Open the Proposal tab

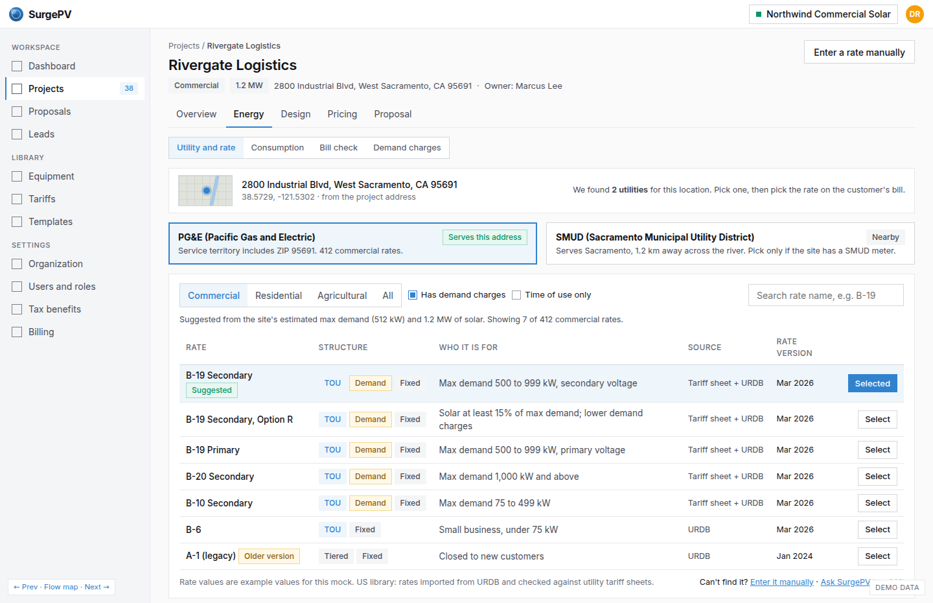click(x=393, y=114)
